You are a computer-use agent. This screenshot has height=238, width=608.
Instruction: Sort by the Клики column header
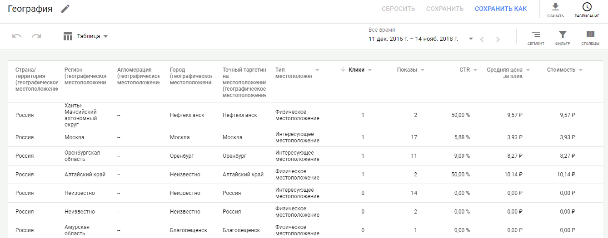356,70
